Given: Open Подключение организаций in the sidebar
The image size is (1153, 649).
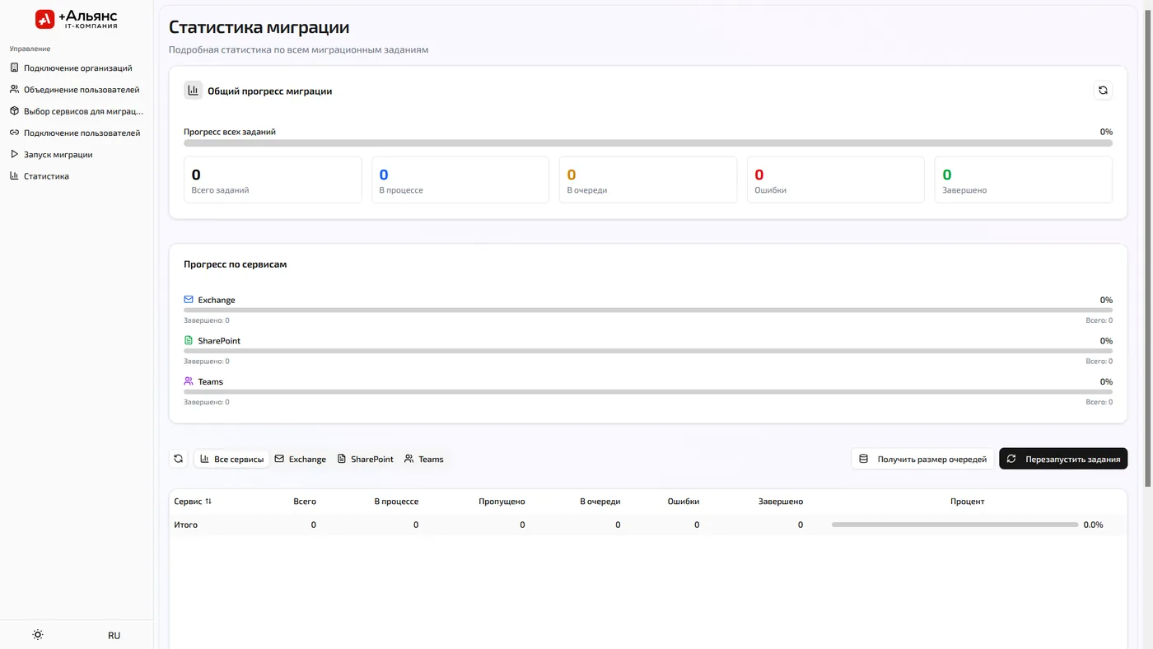Looking at the screenshot, I should 77,68.
